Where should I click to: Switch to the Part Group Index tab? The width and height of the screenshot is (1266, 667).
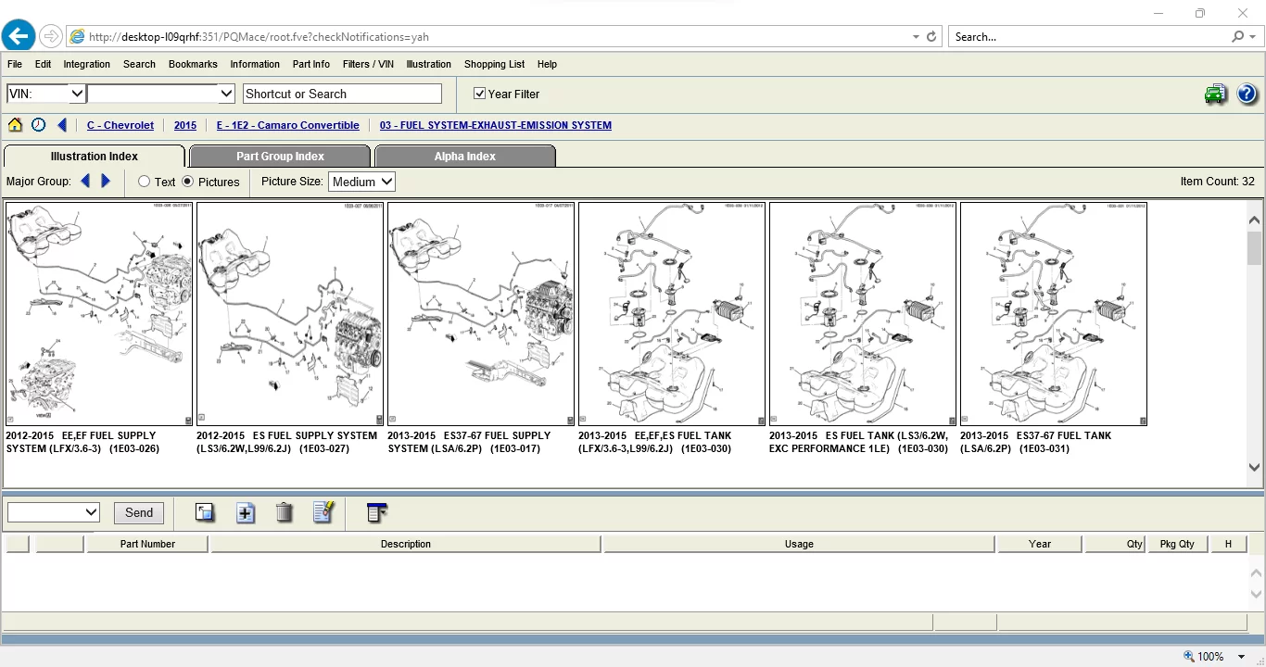280,157
